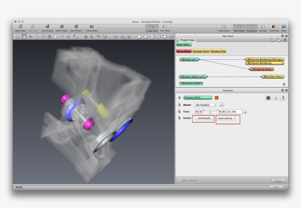Switch to Graph View
This screenshot has height=208, width=301.
(152, 28)
